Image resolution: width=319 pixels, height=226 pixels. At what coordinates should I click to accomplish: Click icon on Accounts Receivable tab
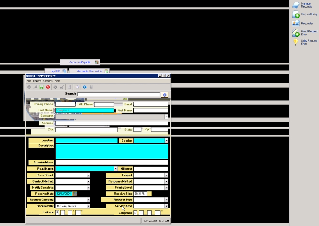pos(106,71)
